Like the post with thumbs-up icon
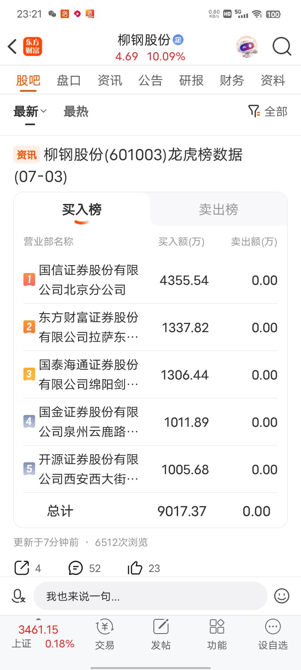 [x=135, y=568]
